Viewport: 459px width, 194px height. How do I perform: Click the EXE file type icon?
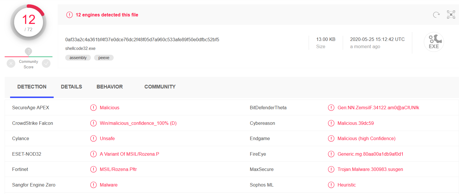434,42
